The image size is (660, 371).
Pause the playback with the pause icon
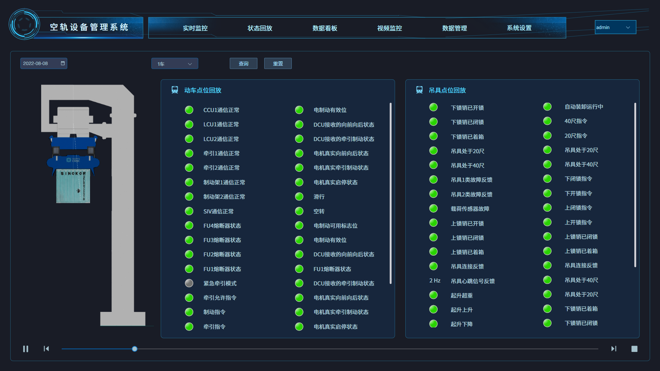[x=26, y=349]
